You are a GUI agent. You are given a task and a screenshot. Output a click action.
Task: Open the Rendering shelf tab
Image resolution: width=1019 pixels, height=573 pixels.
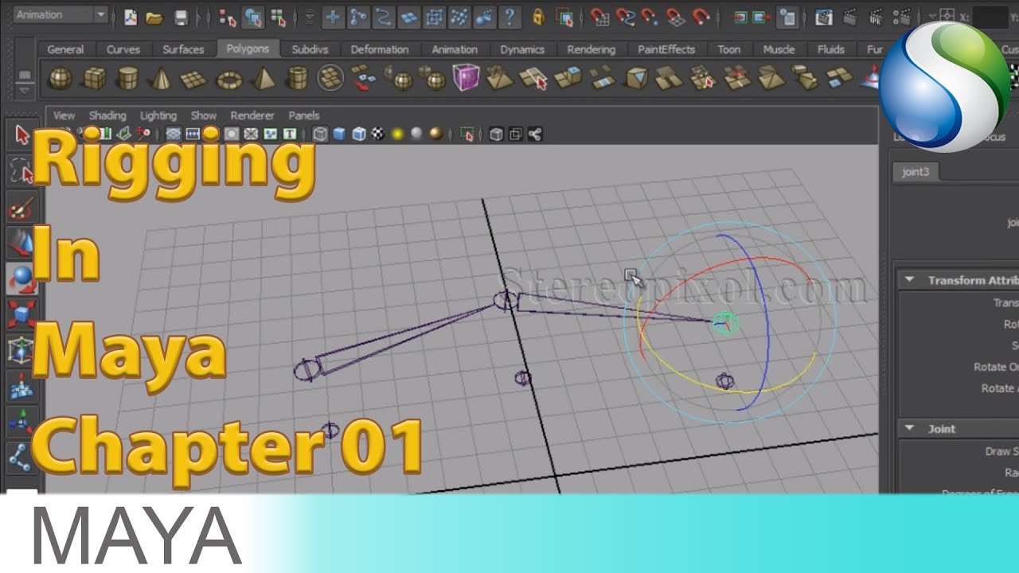pos(591,49)
